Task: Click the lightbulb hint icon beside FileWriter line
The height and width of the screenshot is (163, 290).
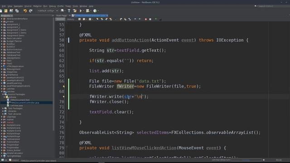Action: point(63,86)
